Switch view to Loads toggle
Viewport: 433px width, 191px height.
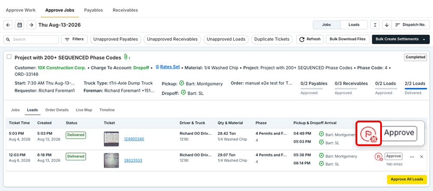pos(354,25)
